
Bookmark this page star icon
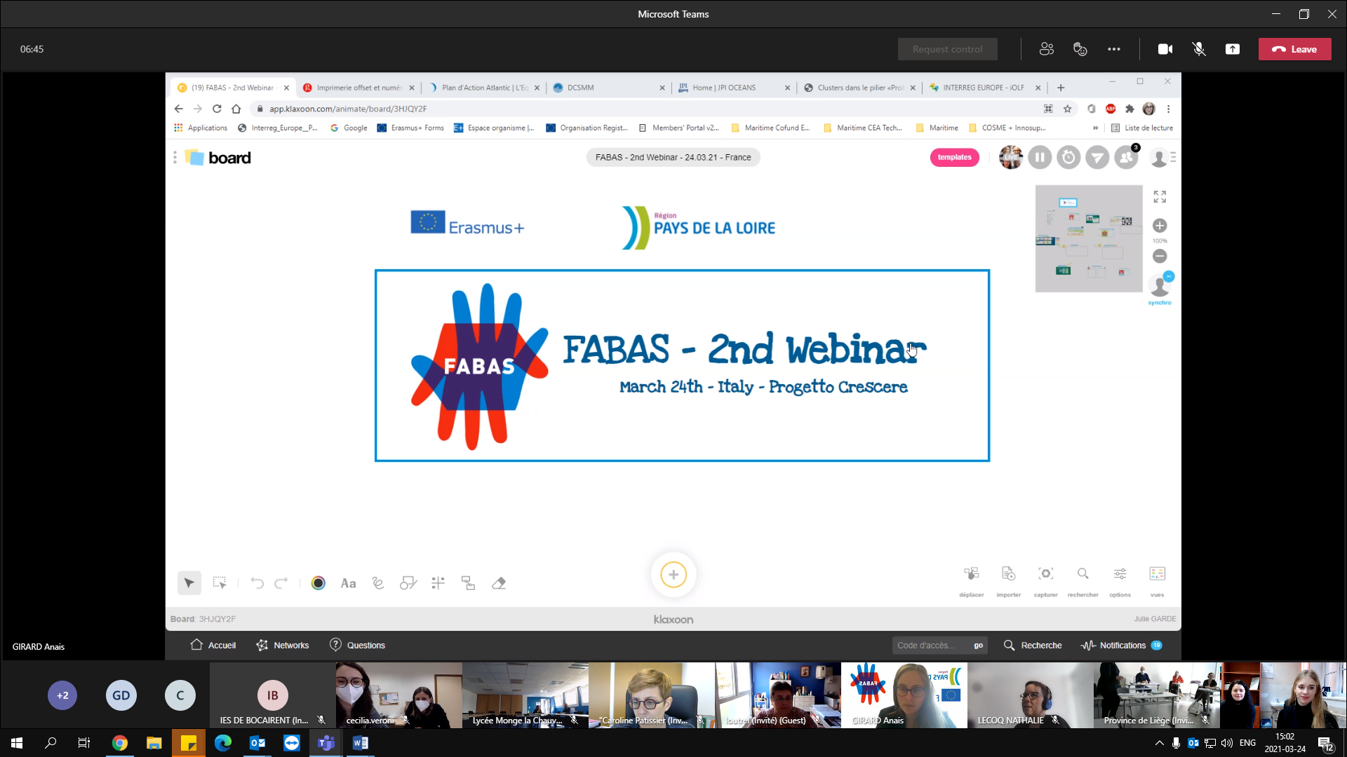click(x=1067, y=109)
